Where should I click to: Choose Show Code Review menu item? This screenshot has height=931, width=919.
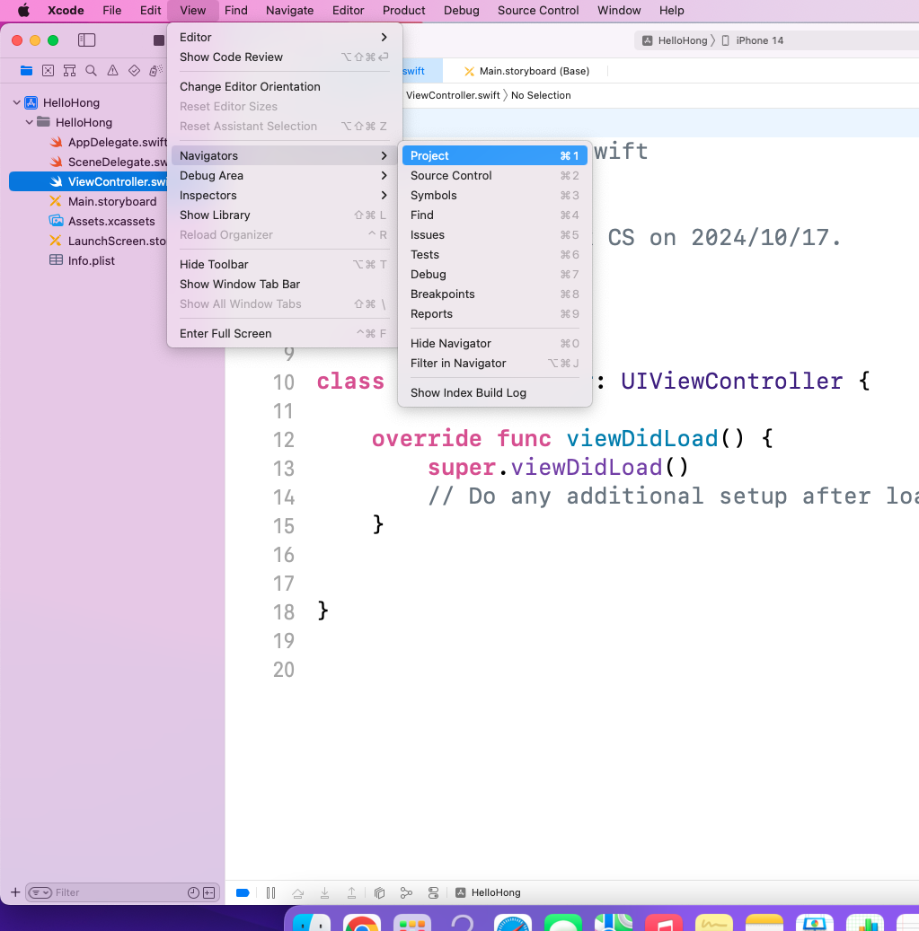coord(284,57)
